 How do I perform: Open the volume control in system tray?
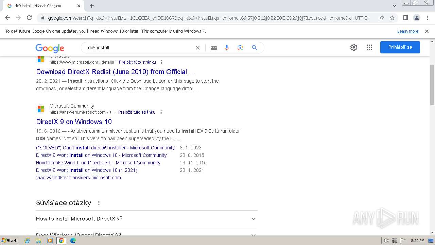(386, 241)
